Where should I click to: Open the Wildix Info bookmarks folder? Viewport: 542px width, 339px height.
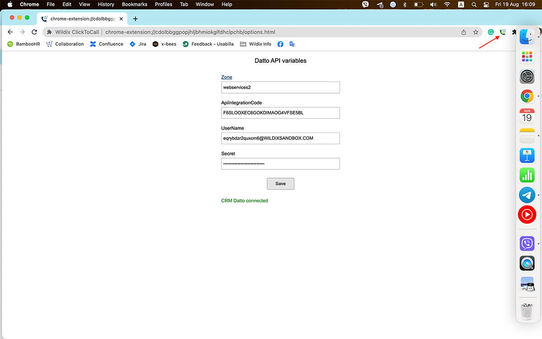256,44
